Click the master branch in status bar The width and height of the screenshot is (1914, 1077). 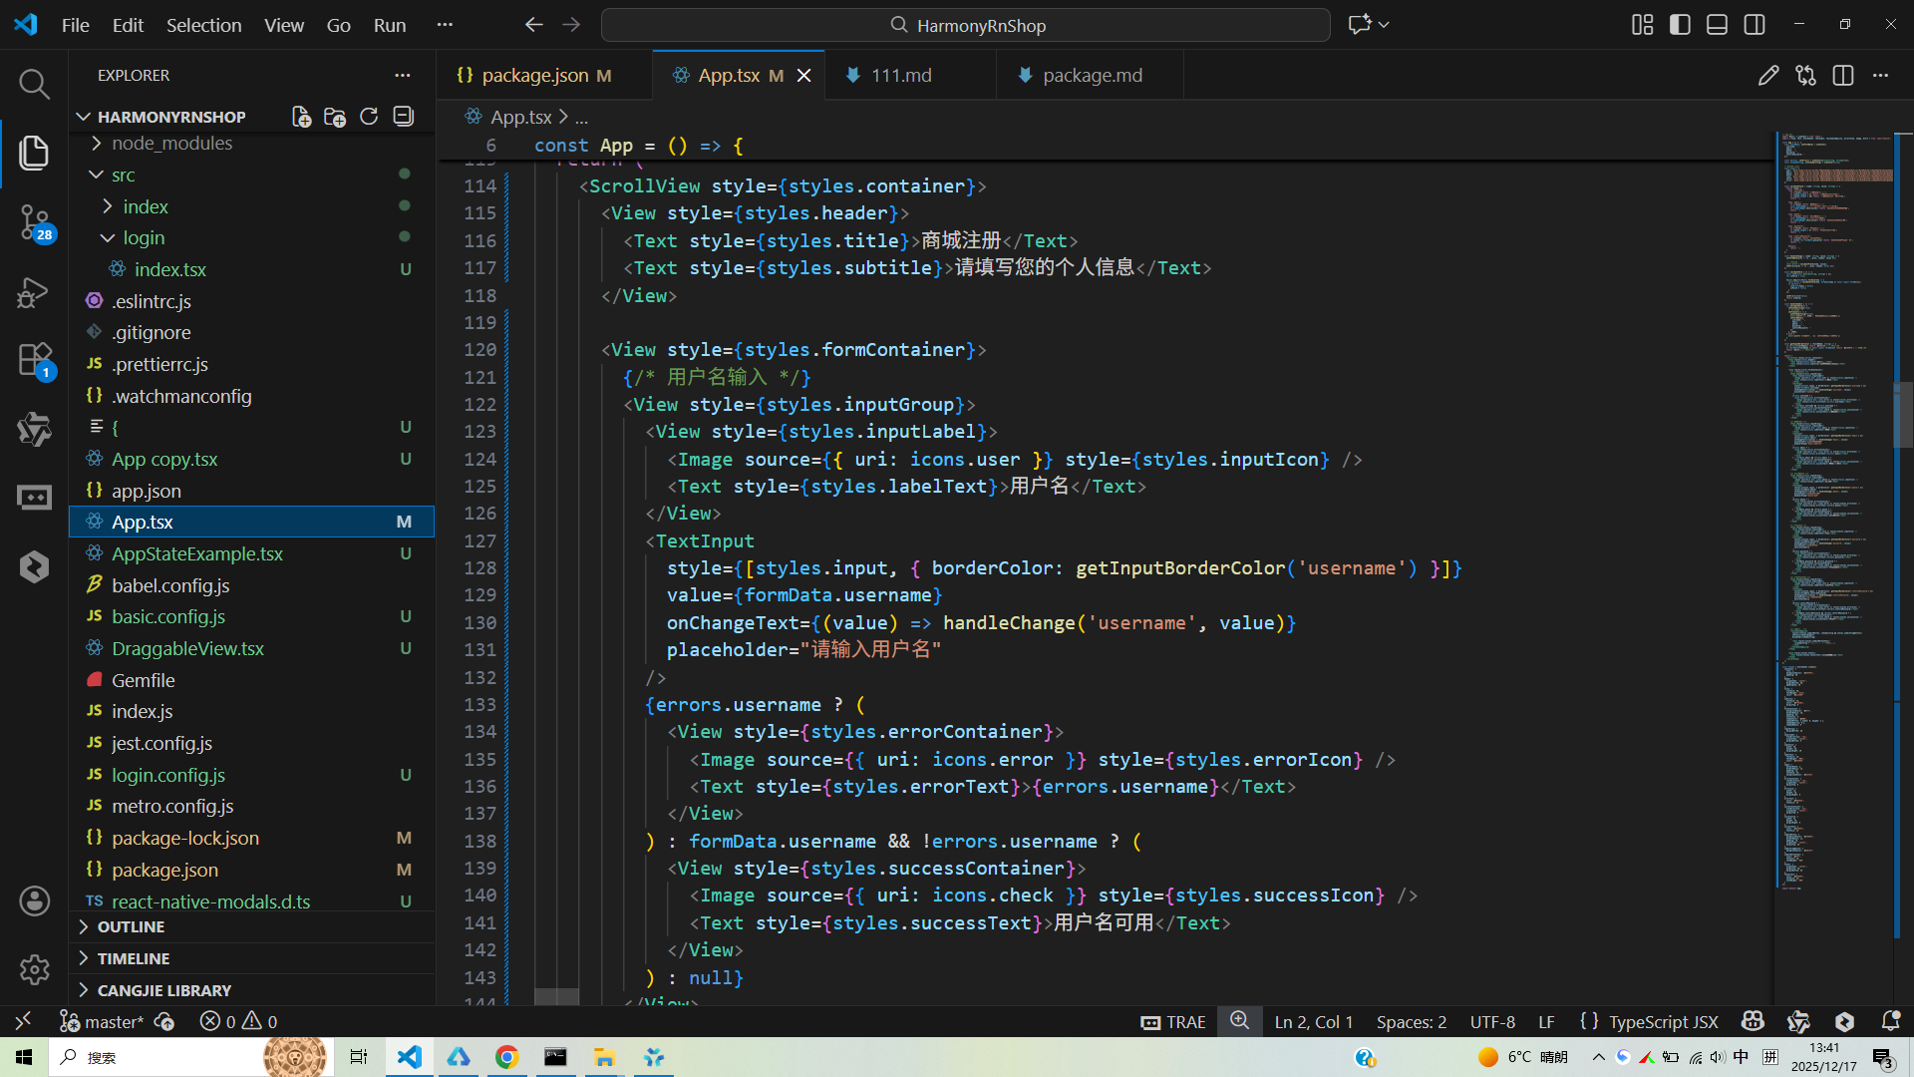tap(113, 1022)
